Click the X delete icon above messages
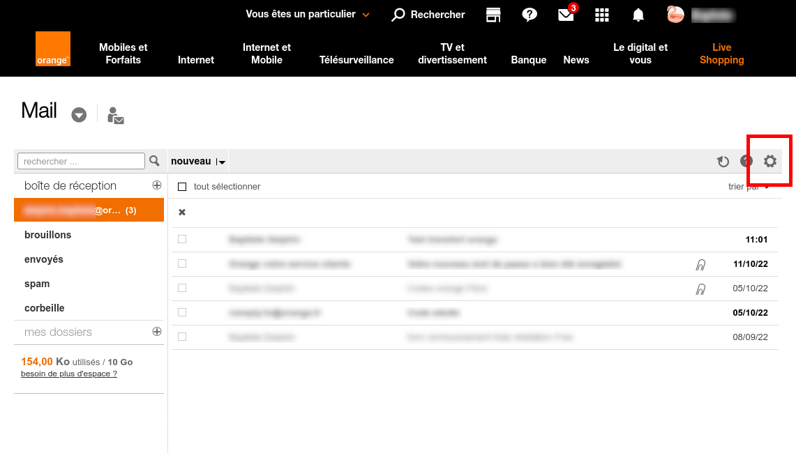Viewport: 796px width, 453px height. point(182,212)
